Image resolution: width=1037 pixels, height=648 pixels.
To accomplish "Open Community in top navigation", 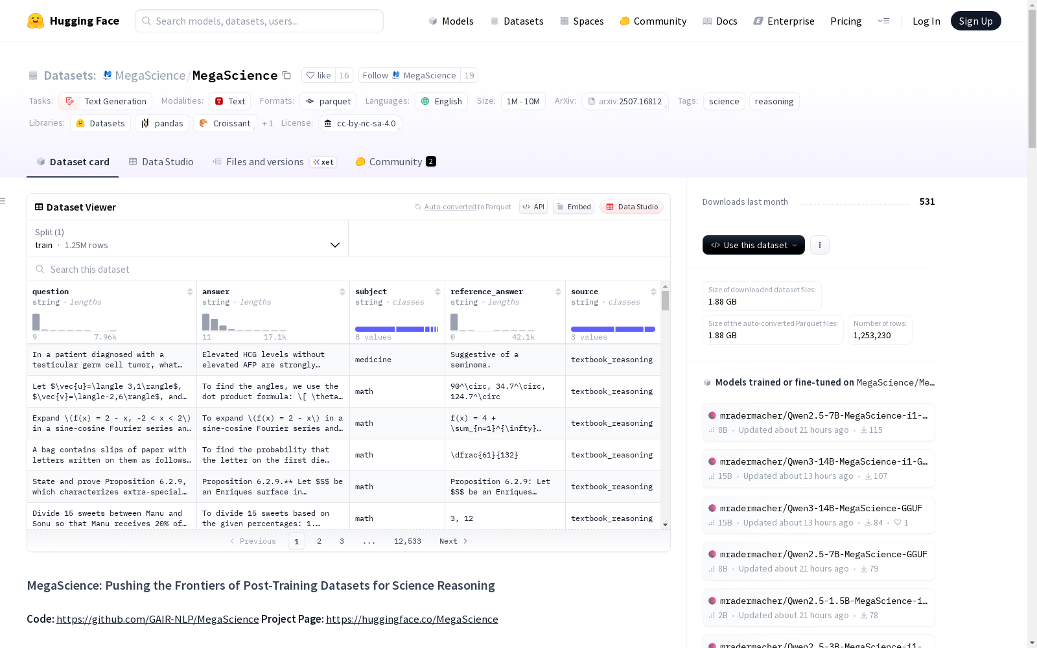I will pyautogui.click(x=653, y=21).
